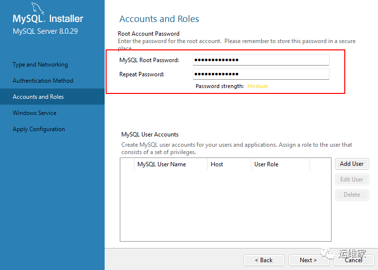Go back with the Back button
Screen dimensions: 378x270
point(264,260)
